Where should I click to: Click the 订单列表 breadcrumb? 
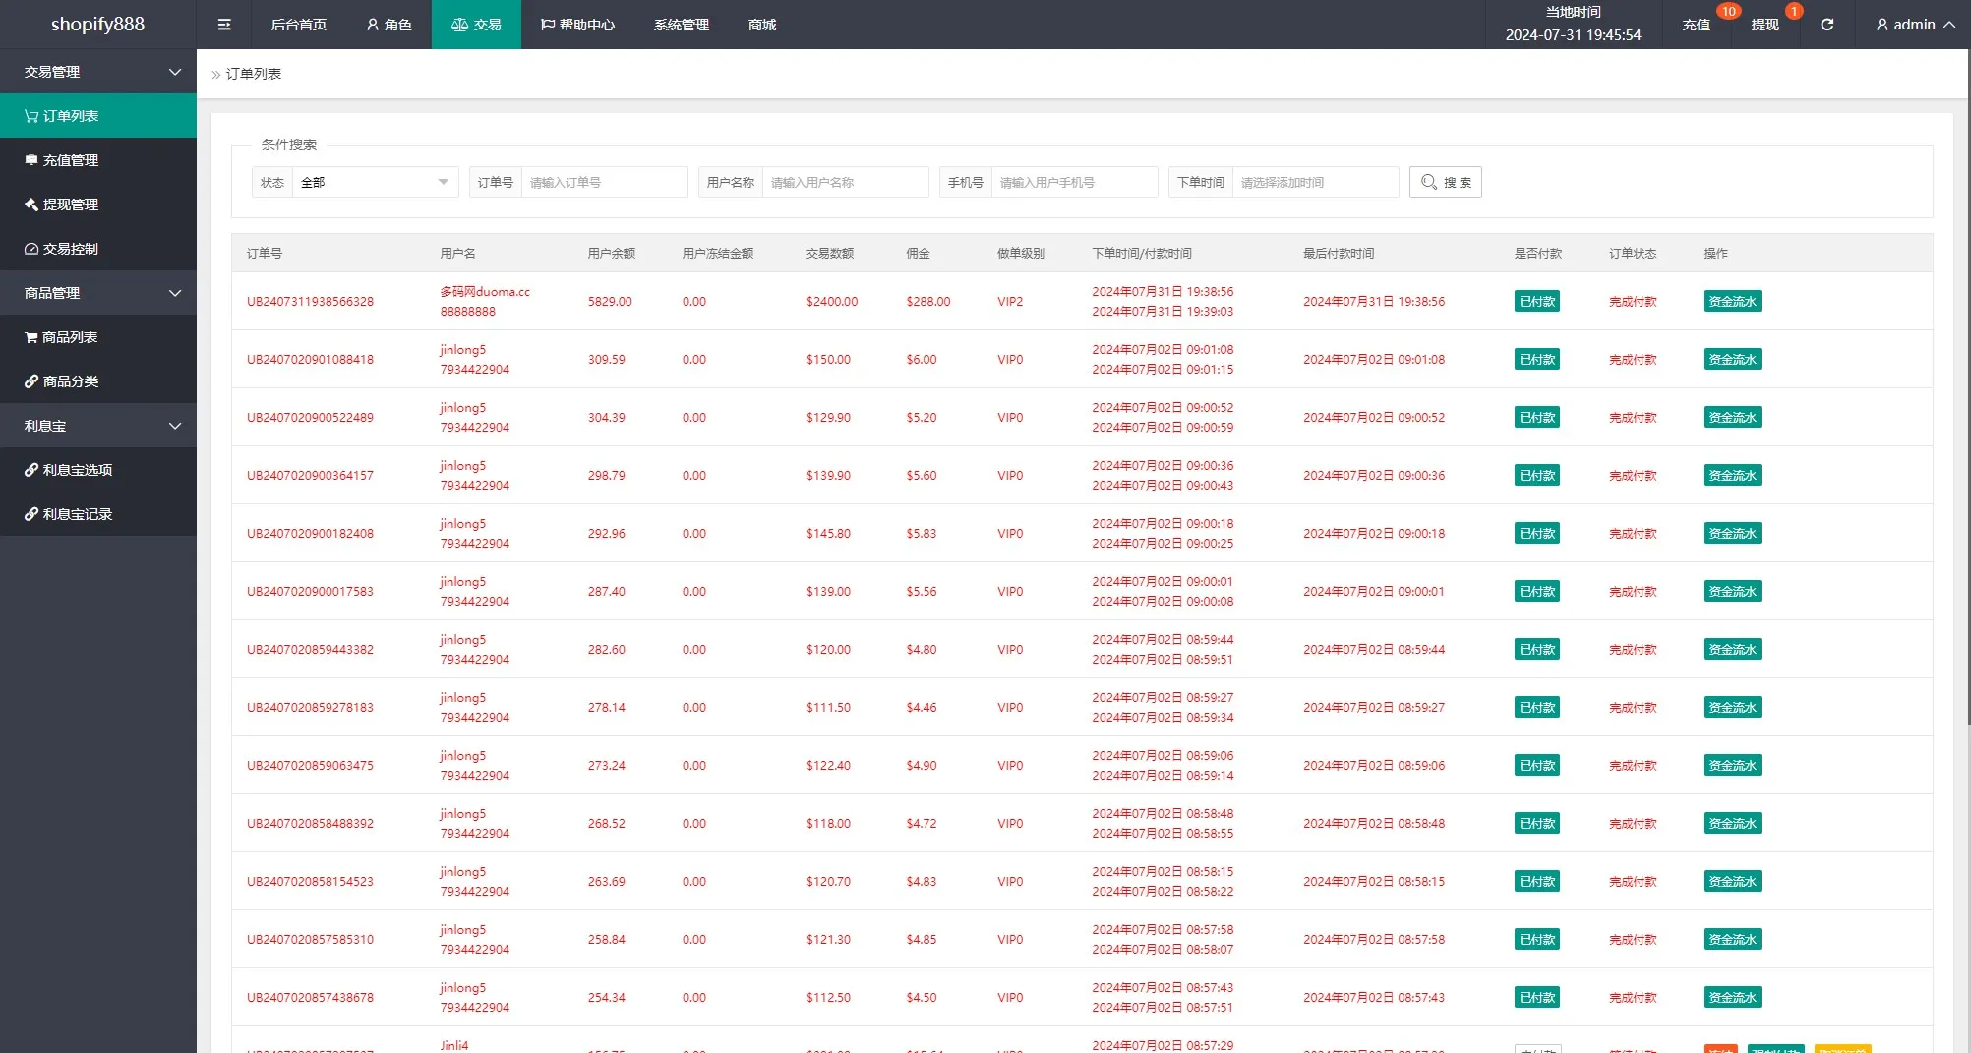pyautogui.click(x=254, y=74)
